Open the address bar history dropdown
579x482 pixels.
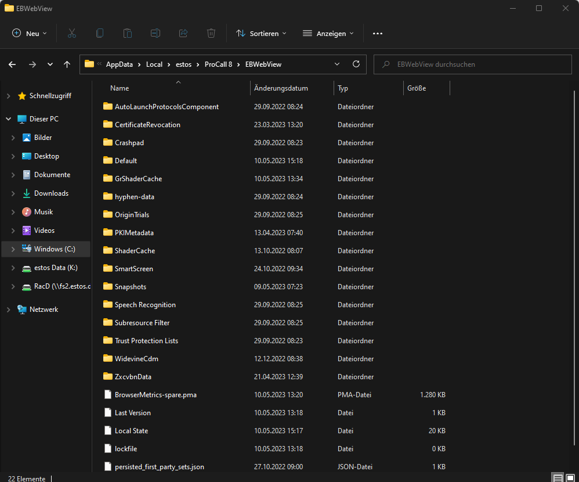tap(338, 64)
